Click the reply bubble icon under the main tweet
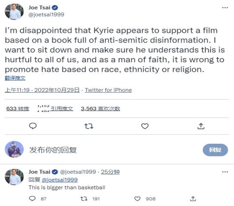Image resolution: width=234 pixels, height=206 pixels. (x=33, y=126)
